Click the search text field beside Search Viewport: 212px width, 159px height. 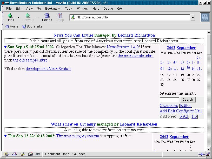(x=169, y=100)
